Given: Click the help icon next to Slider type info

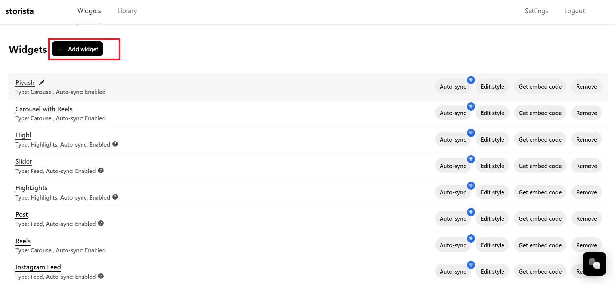Looking at the screenshot, I should tap(101, 171).
